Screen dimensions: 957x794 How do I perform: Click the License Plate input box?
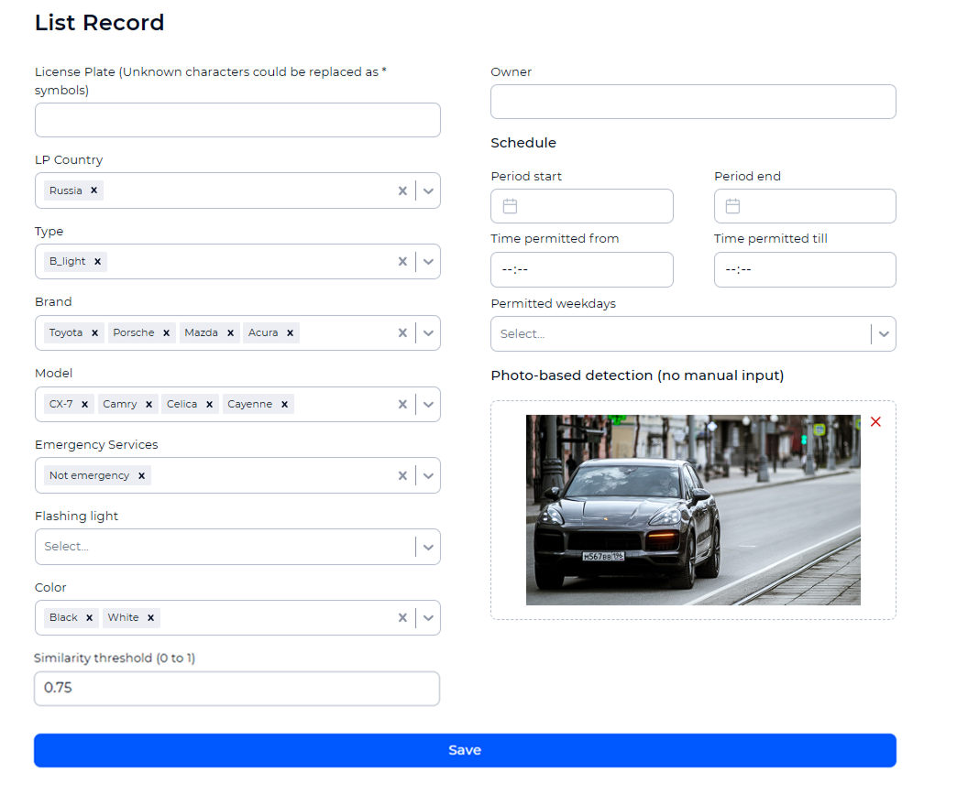pyautogui.click(x=237, y=120)
